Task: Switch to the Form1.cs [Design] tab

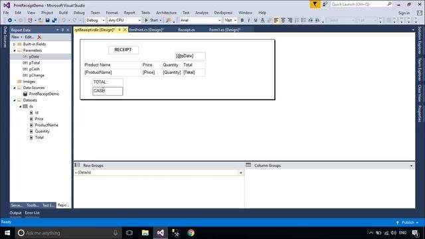Action: (x=224, y=30)
